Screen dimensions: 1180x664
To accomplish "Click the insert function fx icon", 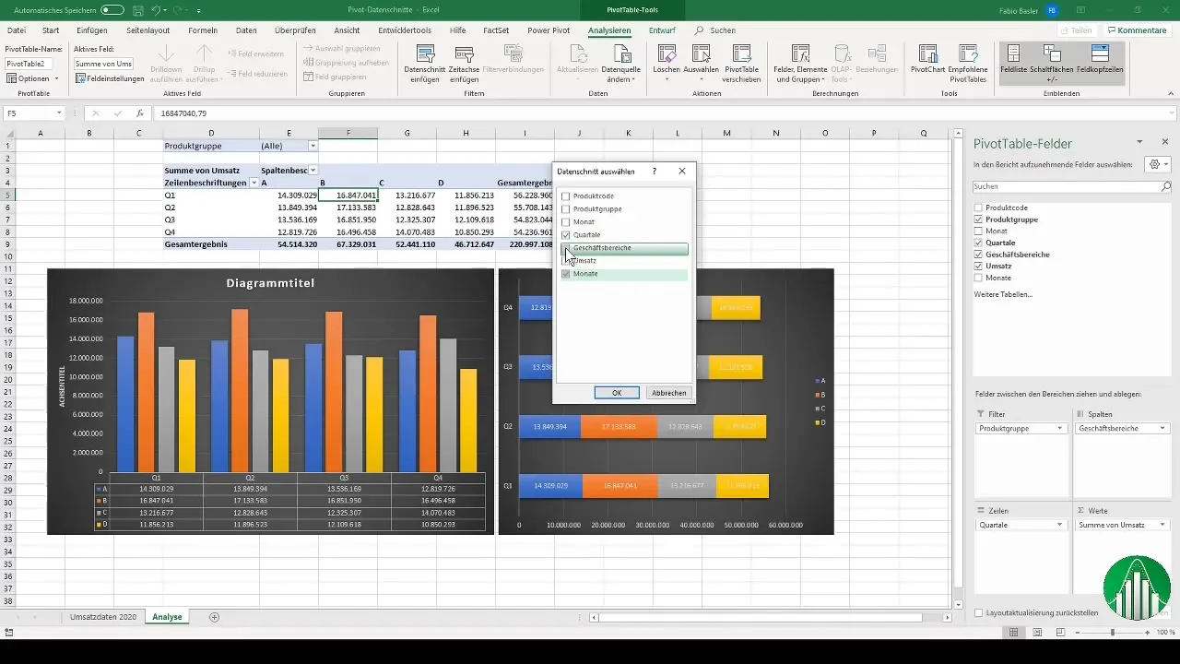I will pos(139,113).
